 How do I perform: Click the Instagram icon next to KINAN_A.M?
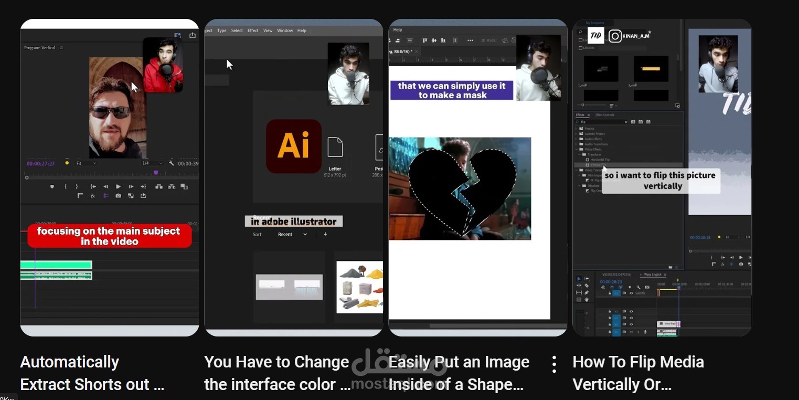[615, 36]
